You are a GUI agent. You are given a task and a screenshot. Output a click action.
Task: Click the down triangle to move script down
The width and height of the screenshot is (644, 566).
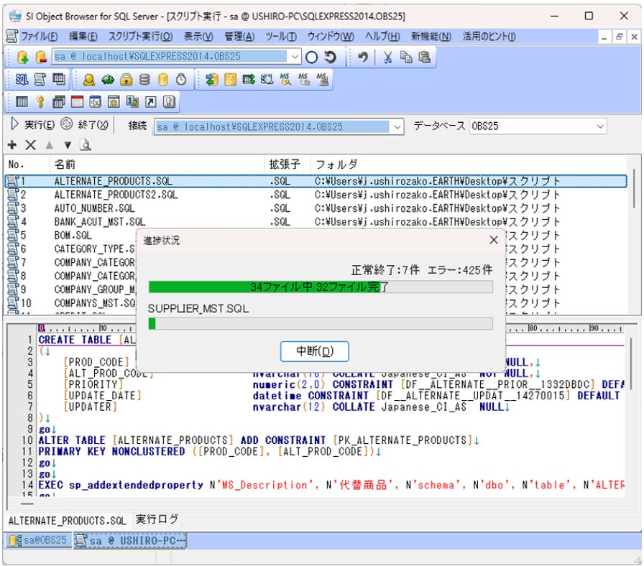(68, 145)
